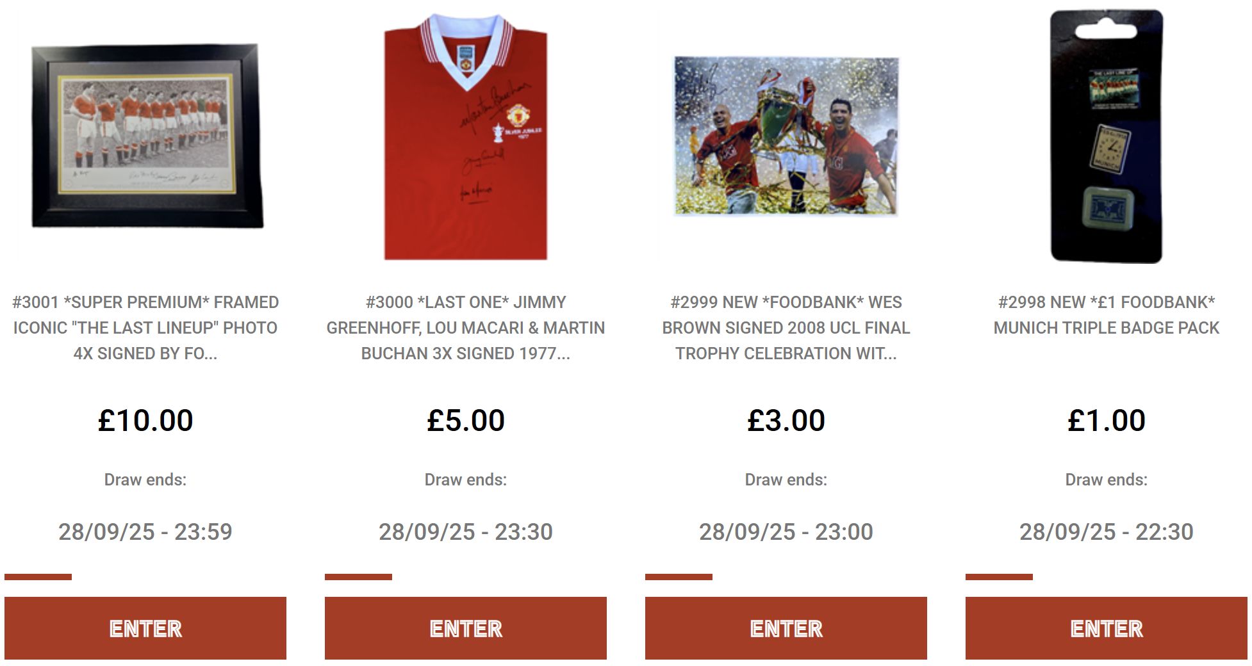This screenshot has width=1252, height=666.
Task: Click ENTER for the £10.00 draw
Action: coord(145,628)
